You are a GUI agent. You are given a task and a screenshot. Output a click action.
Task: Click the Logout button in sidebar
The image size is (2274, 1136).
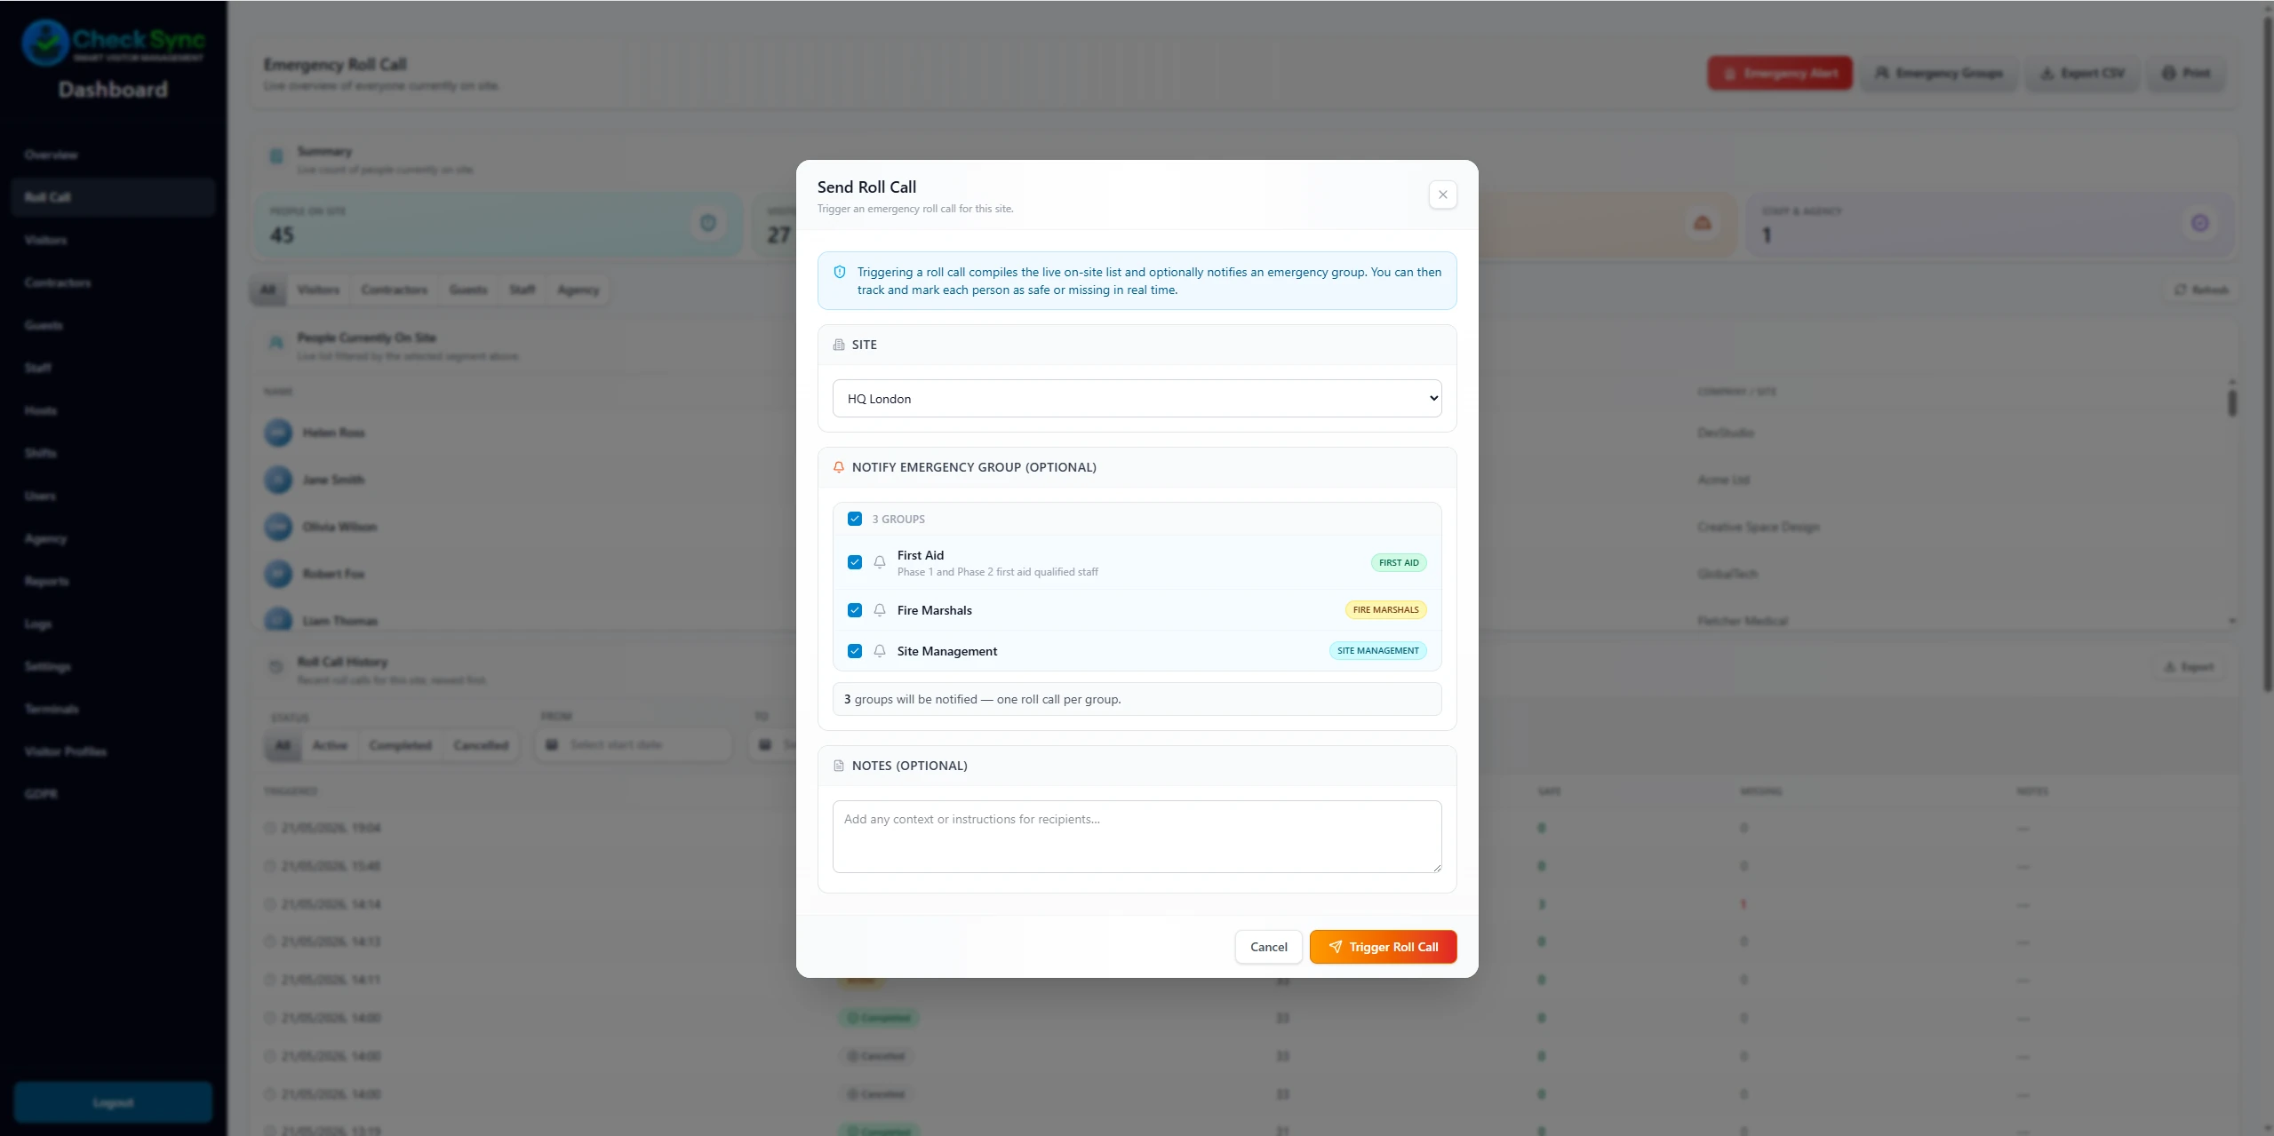tap(113, 1102)
